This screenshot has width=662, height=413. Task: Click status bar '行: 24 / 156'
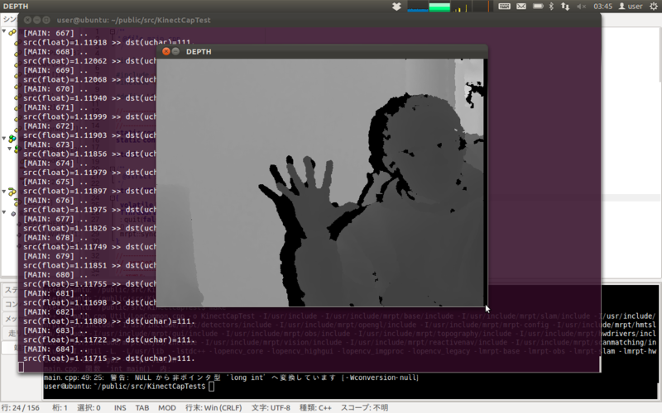tap(20, 407)
